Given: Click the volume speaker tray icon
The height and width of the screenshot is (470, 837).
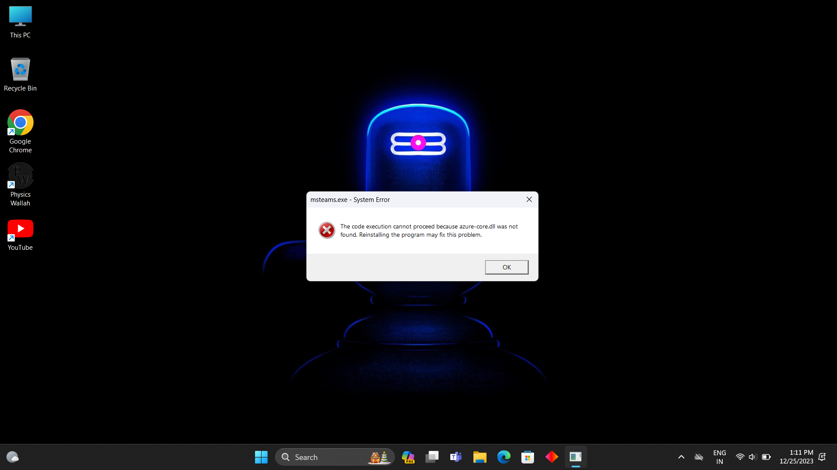Looking at the screenshot, I should 752,457.
